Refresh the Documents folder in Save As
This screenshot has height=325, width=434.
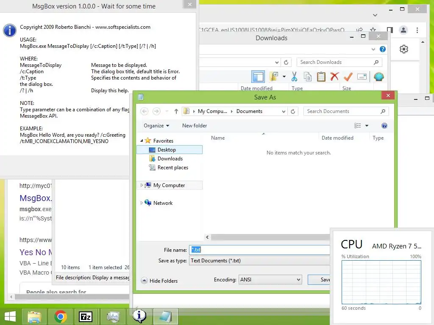[293, 111]
